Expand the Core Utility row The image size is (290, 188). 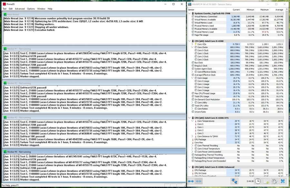[x=192, y=103]
